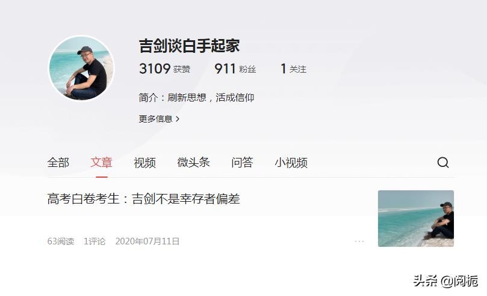The height and width of the screenshot is (296, 487).
Task: Select the 文章 tab
Action: [101, 162]
